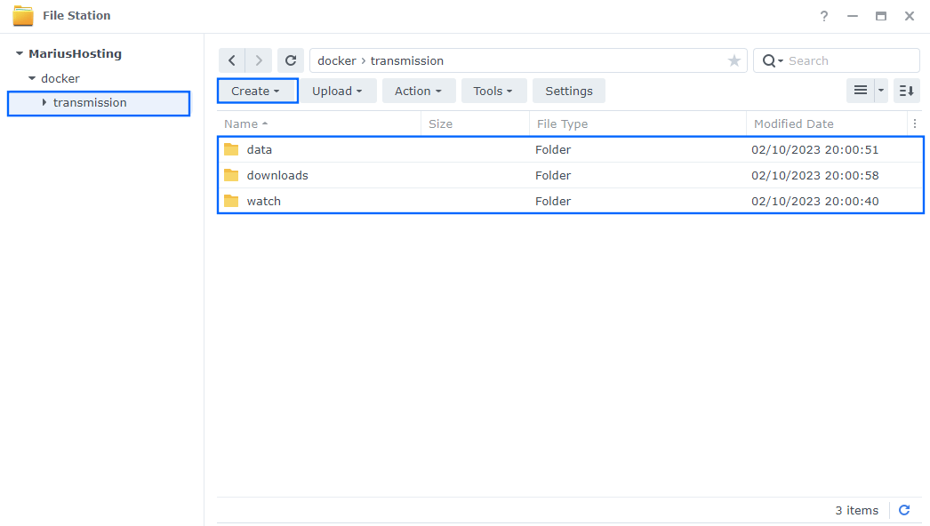The image size is (930, 526).
Task: Click the help question mark icon
Action: click(823, 15)
